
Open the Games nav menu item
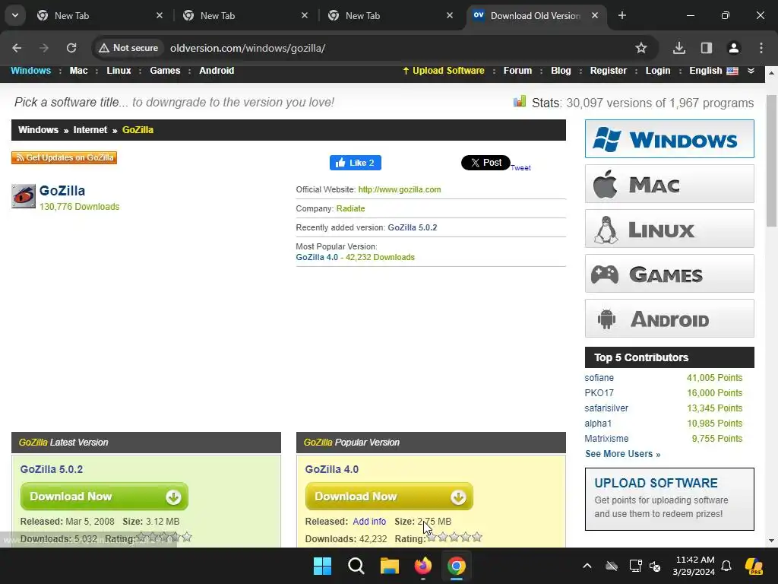(165, 71)
